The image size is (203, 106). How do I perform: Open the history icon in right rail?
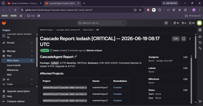[x=200, y=42]
